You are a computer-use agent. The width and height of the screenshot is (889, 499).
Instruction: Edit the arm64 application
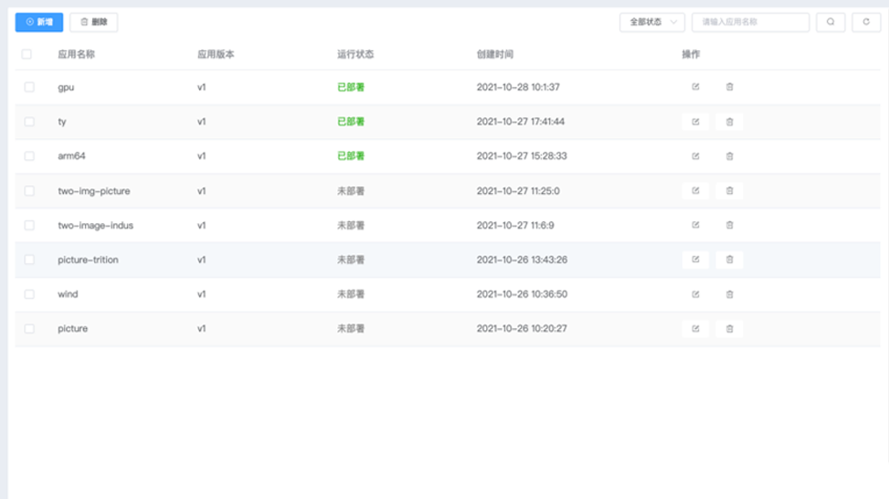(695, 156)
